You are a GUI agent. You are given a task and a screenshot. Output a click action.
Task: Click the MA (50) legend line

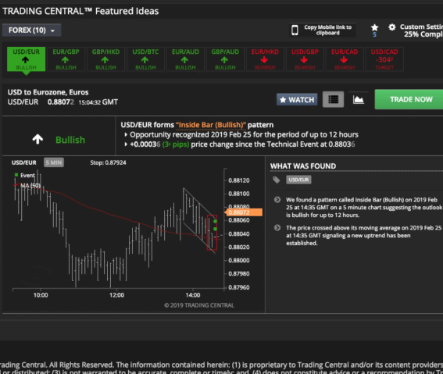(16, 185)
